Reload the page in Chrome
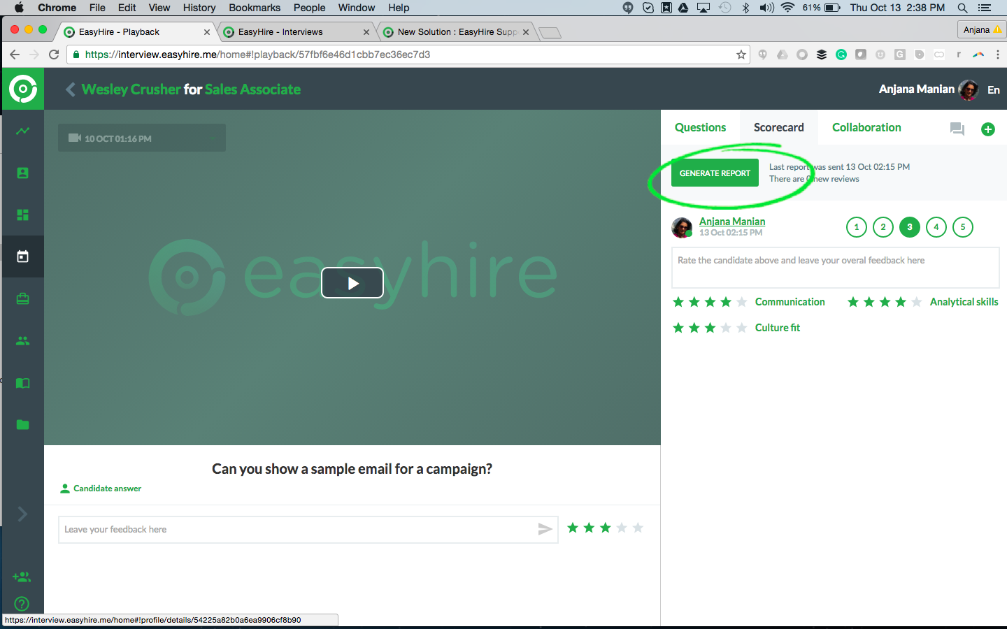The image size is (1007, 629). pyautogui.click(x=54, y=55)
